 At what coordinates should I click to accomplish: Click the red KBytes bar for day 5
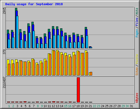25,102
